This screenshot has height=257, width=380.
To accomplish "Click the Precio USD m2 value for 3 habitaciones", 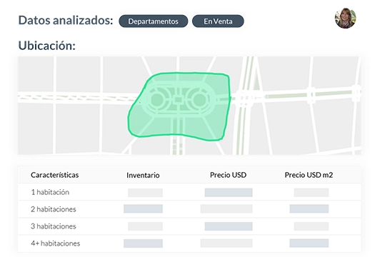I will point(311,226).
